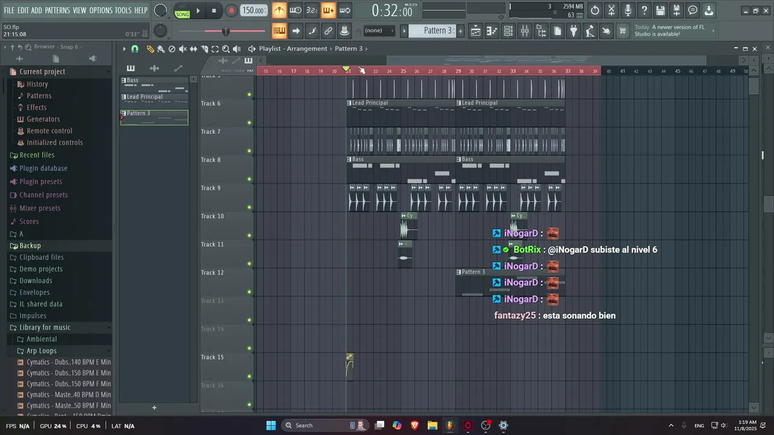Open the TOOLS menu
Screen dimensions: 774x435
pyautogui.click(x=123, y=10)
